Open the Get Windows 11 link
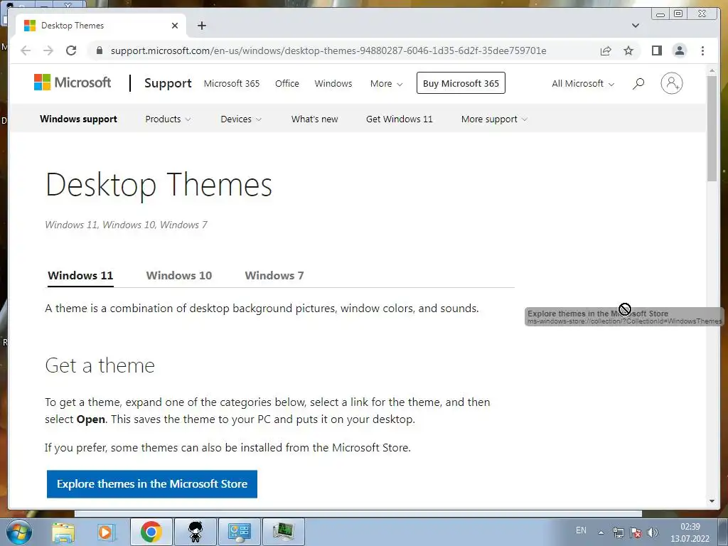Image resolution: width=728 pixels, height=546 pixels. pyautogui.click(x=399, y=119)
